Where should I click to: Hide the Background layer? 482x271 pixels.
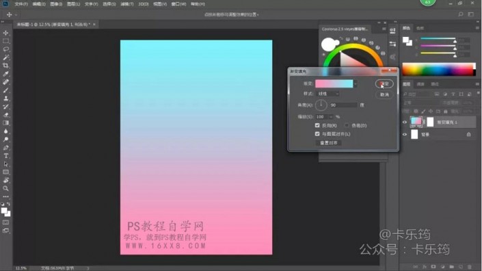pos(405,134)
